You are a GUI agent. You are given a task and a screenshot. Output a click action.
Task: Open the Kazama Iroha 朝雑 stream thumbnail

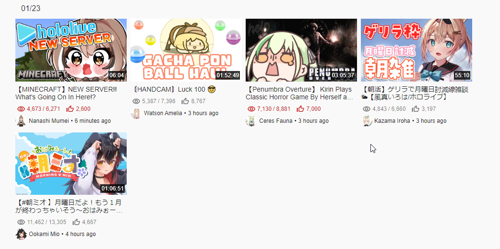416,50
